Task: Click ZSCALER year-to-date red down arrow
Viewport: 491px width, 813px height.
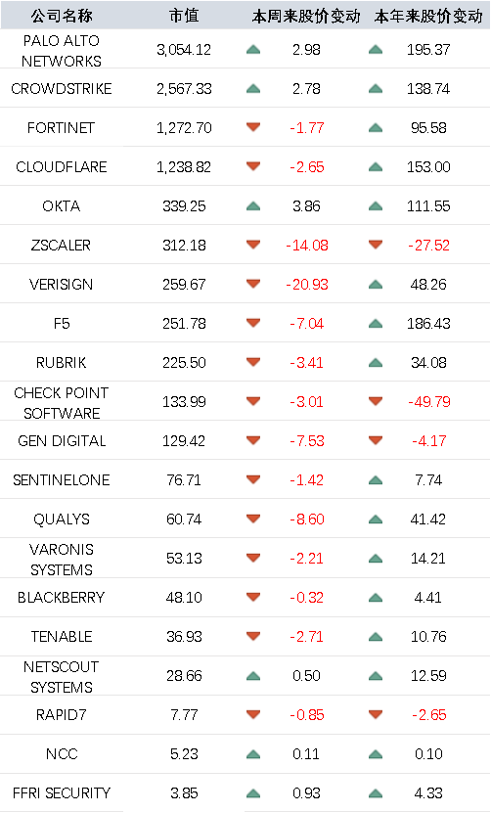Action: pos(376,245)
